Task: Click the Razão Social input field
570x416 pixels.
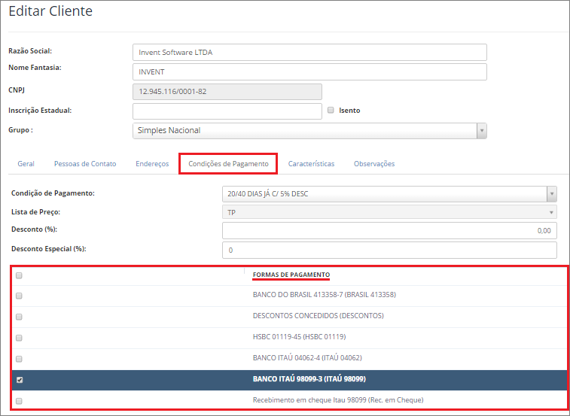Action: point(309,53)
